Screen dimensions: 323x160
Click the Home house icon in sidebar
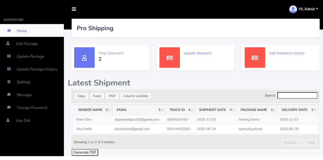click(9, 31)
